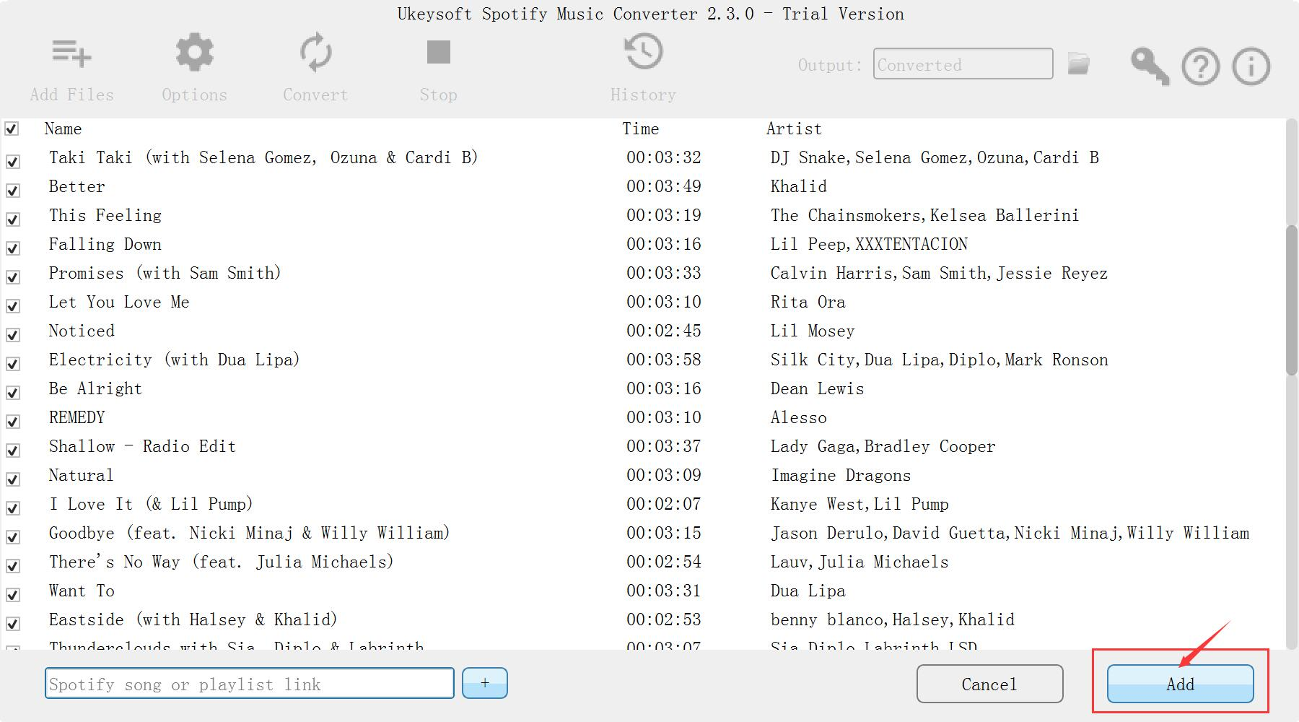Open the History clock icon
Image resolution: width=1299 pixels, height=722 pixels.
tap(643, 52)
